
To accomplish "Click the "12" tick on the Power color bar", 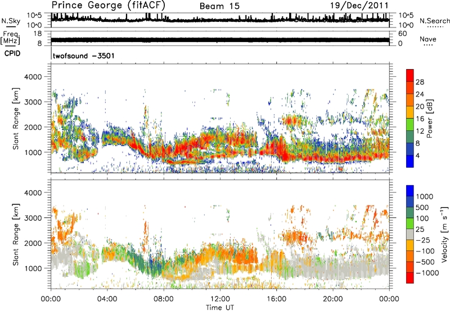I will coord(420,131).
